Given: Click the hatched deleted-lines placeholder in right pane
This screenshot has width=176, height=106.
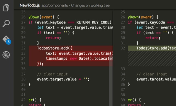Looking at the screenshot, I should [x=152, y=58].
